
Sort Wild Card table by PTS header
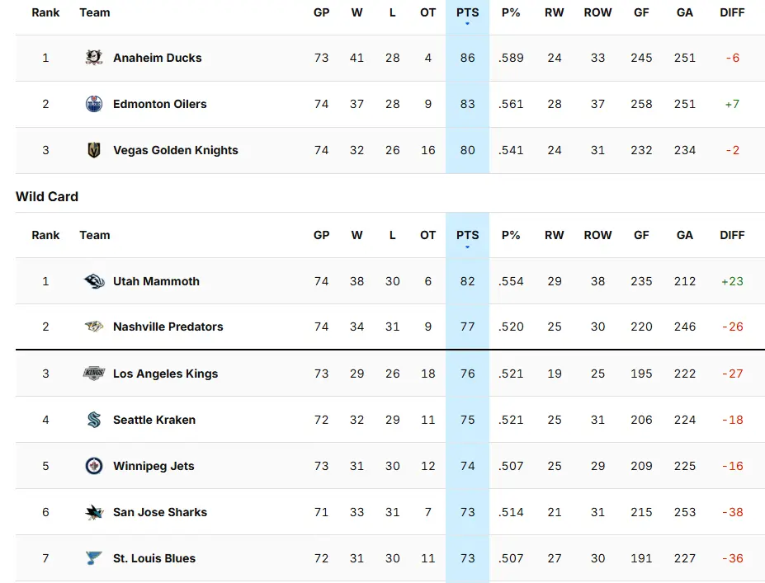(467, 235)
